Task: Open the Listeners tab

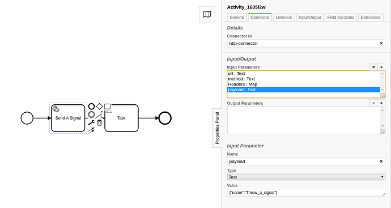Action: point(284,18)
